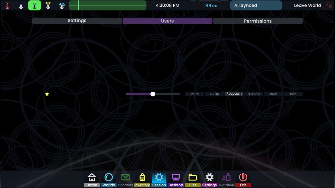The image size is (335, 188).
Task: Open your Inventory
Action: tap(142, 179)
